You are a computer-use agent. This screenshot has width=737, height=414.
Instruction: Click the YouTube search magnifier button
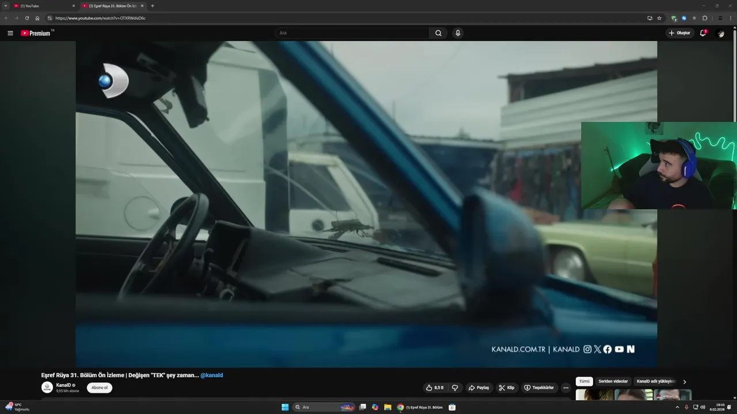coord(438,33)
